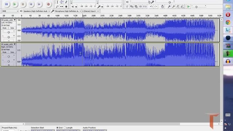Pause playback with the Pause button
The height and width of the screenshot is (131, 233).
[x=7, y=4]
